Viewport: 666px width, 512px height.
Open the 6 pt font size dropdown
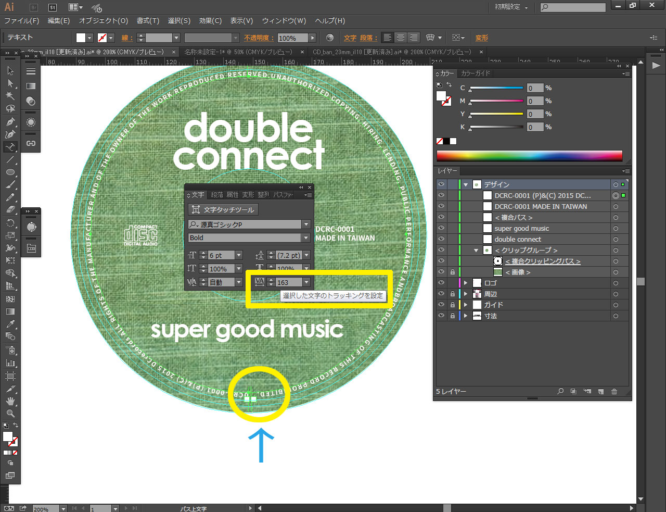[x=239, y=255]
